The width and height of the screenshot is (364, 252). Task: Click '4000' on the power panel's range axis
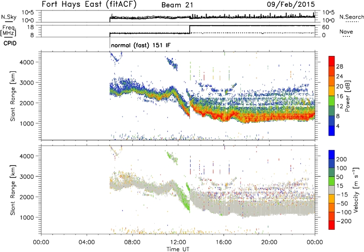(26, 62)
